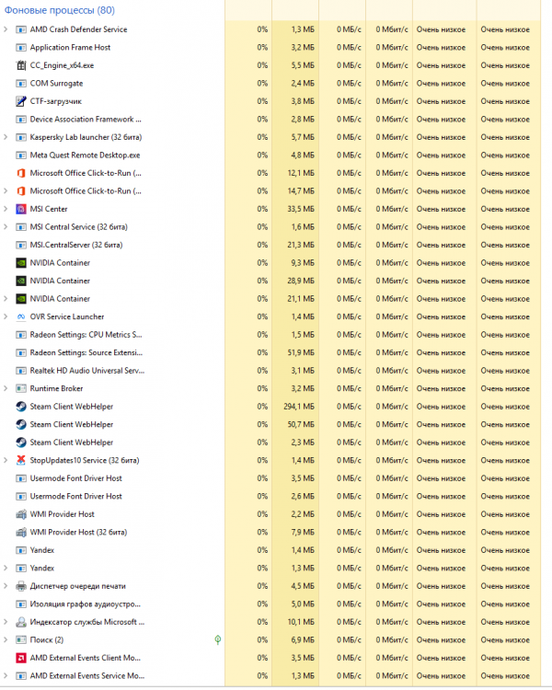Expand the Индексатор службы Microsoft row
The image size is (552, 690).
tap(6, 622)
